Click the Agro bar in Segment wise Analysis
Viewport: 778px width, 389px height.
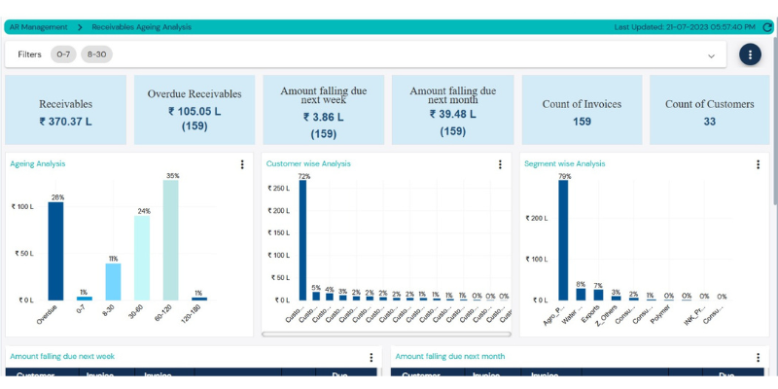click(564, 240)
